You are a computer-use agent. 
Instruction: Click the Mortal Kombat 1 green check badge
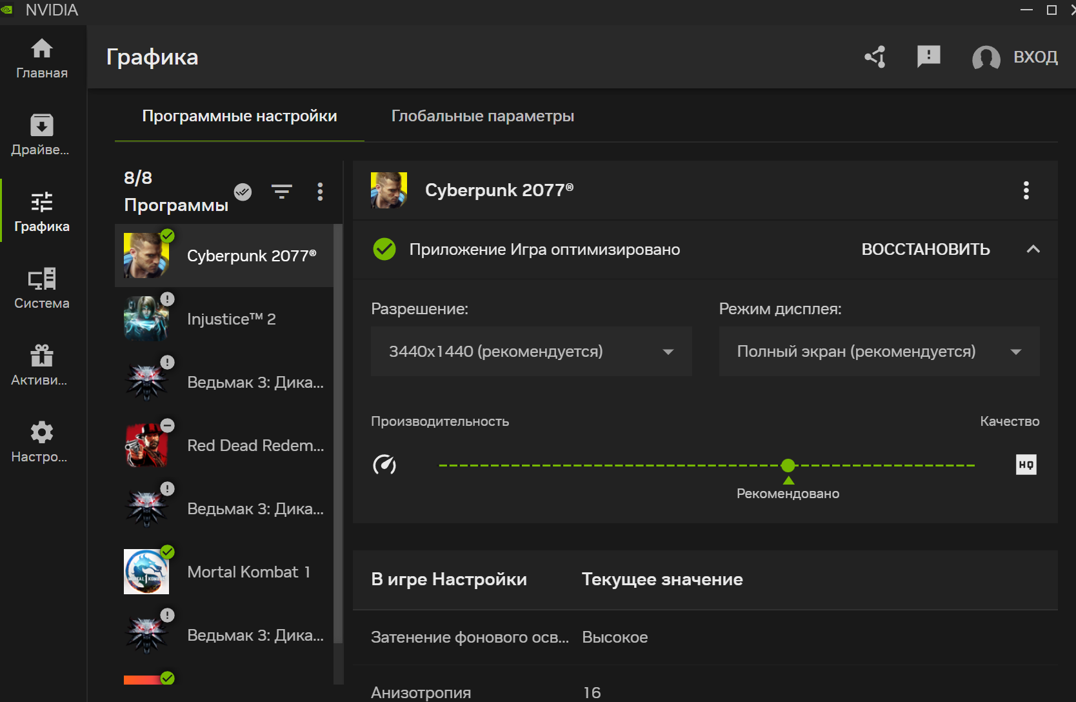pos(168,552)
